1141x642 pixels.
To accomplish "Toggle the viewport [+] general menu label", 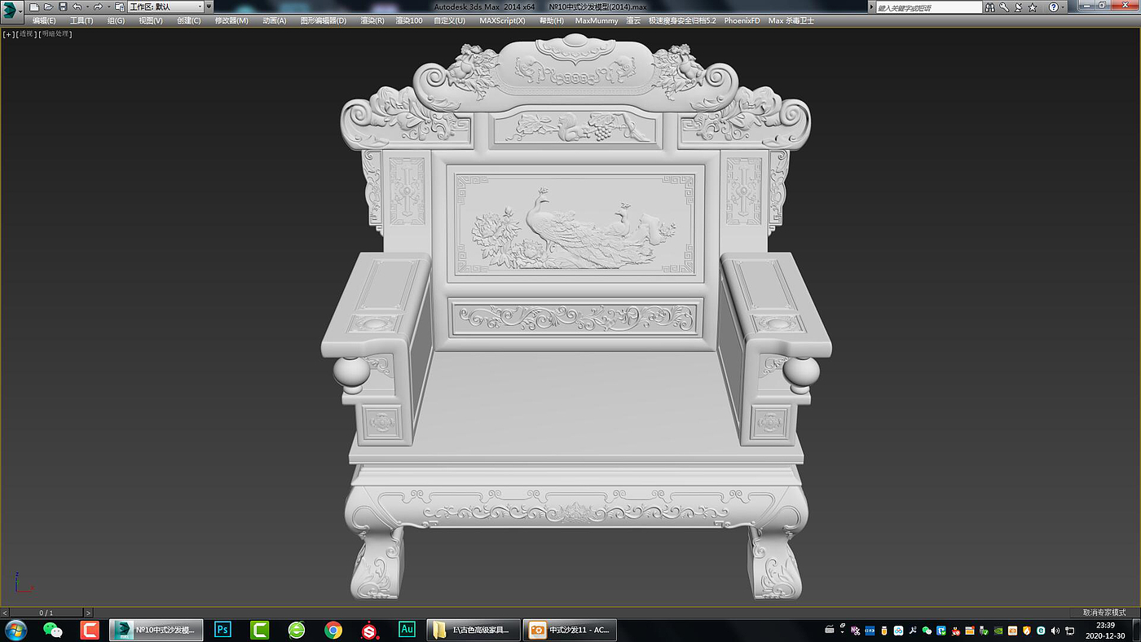I will tap(8, 34).
